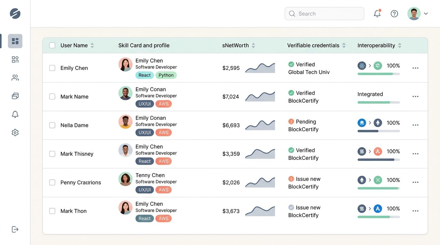Open more options for Mark Thon row
The width and height of the screenshot is (440, 245).
tap(415, 211)
